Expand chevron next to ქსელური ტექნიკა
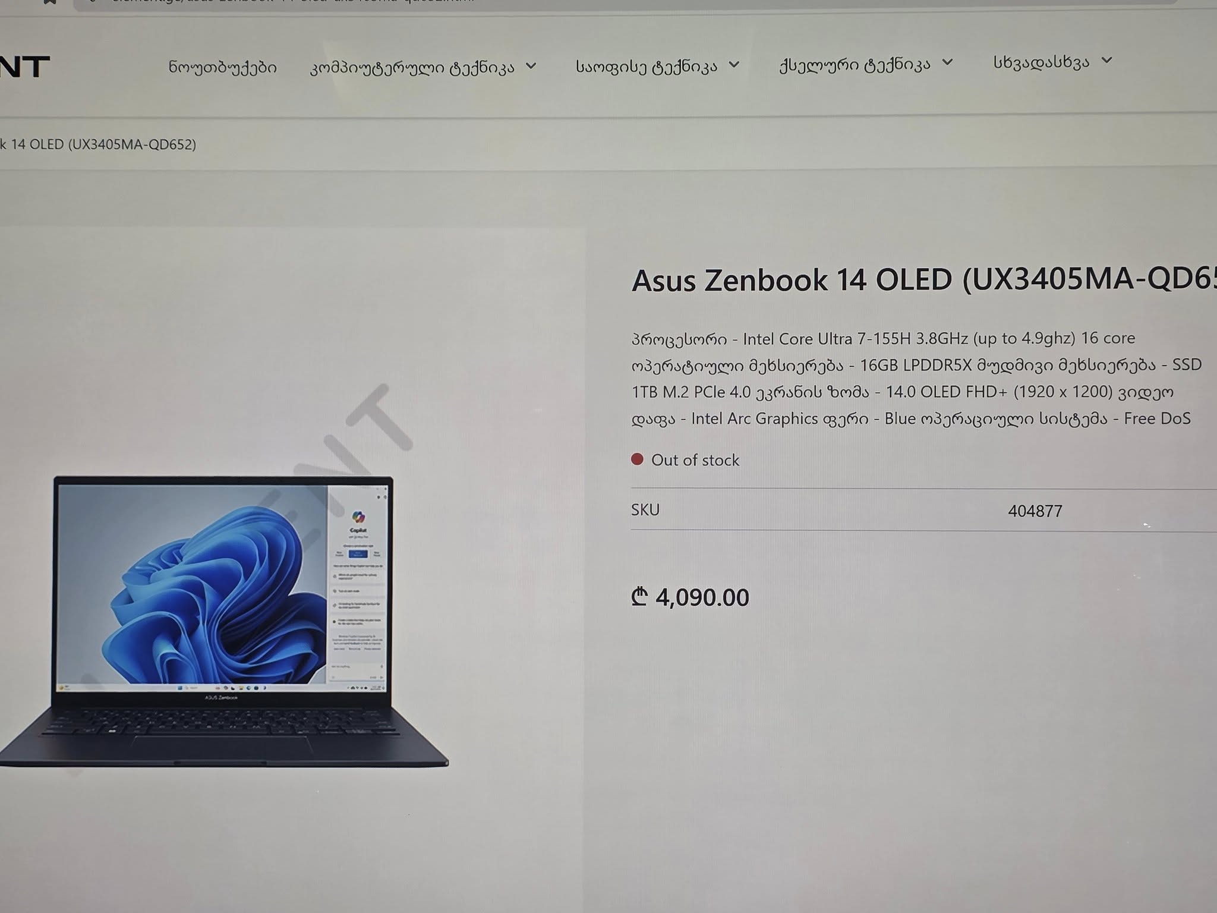The image size is (1217, 913). [948, 62]
